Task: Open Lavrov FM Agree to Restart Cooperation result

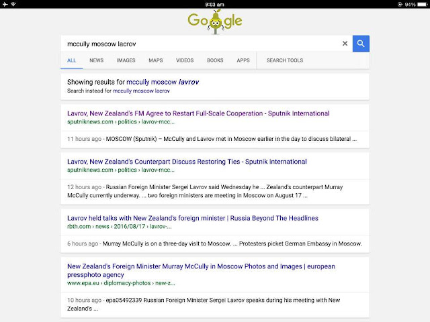Action: (x=198, y=113)
